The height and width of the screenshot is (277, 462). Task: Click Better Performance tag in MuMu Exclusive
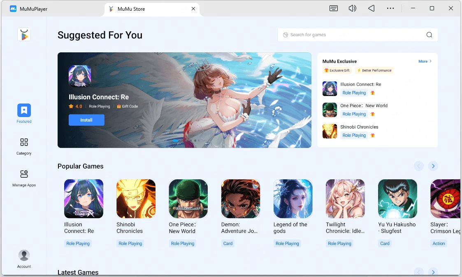coord(374,70)
